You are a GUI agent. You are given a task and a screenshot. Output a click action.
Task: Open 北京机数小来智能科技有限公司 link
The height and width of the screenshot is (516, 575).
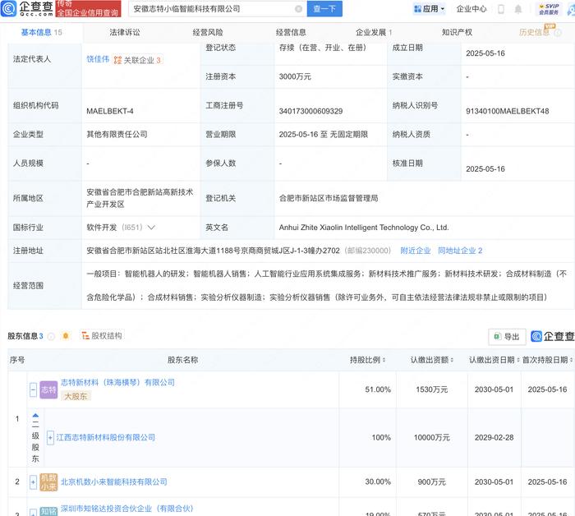(113, 481)
